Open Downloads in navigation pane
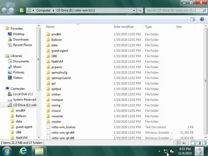 (x=21, y=40)
